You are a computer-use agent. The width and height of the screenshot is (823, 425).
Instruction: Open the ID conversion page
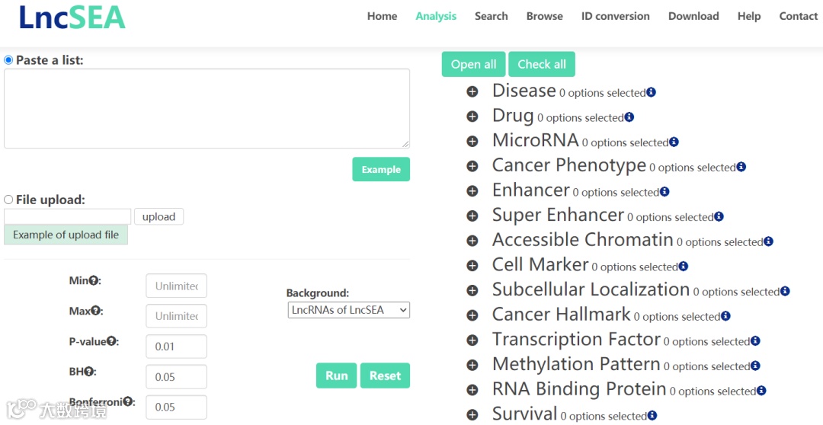pyautogui.click(x=615, y=16)
